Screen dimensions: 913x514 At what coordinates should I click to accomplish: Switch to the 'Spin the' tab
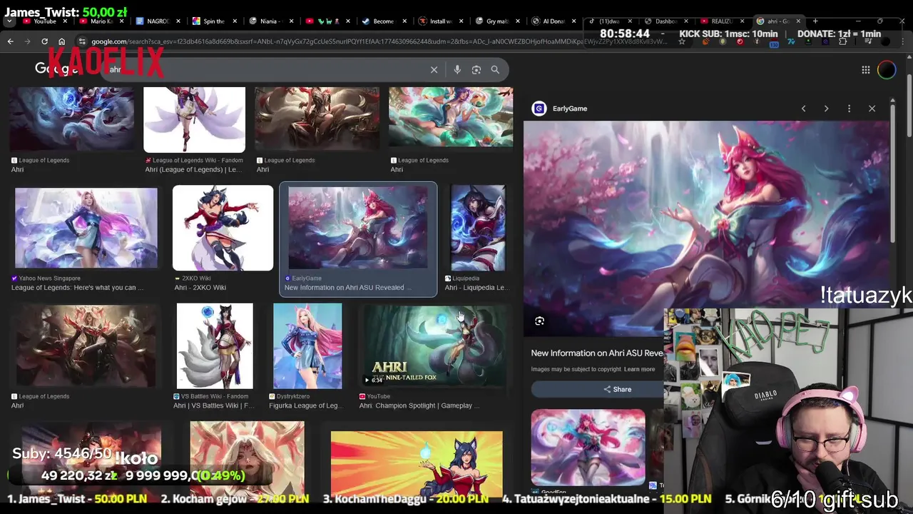tap(213, 21)
